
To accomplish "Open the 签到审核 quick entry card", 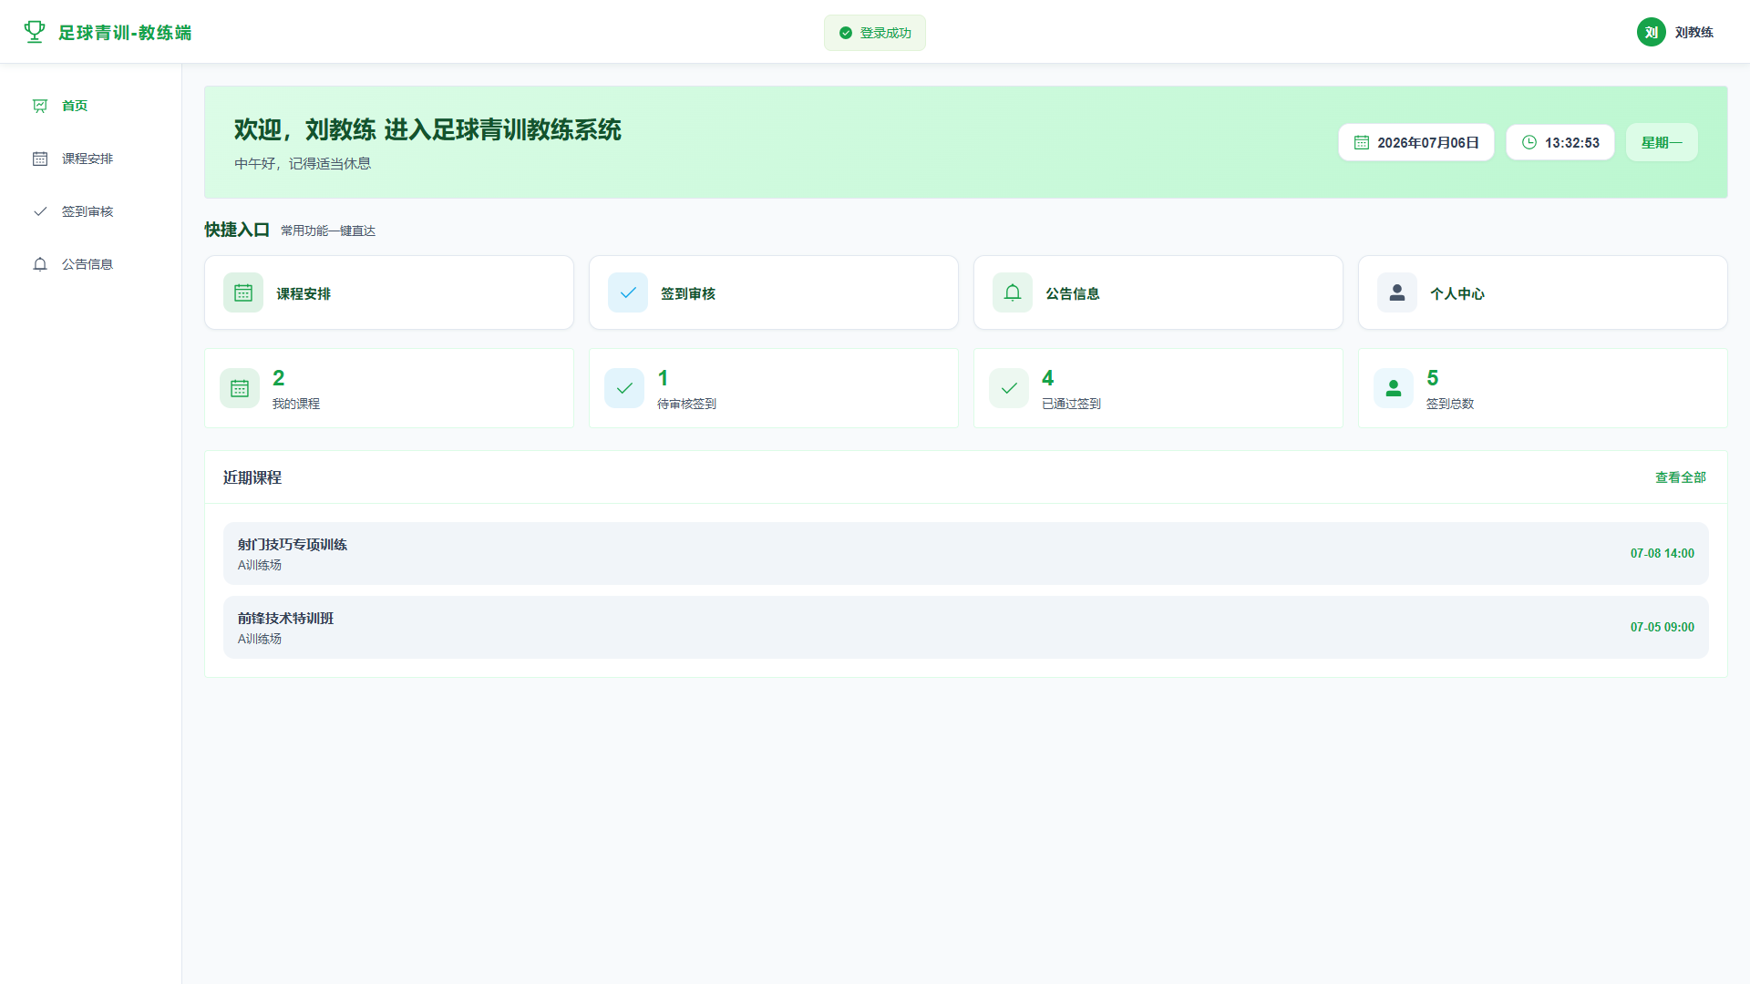I will [x=774, y=292].
